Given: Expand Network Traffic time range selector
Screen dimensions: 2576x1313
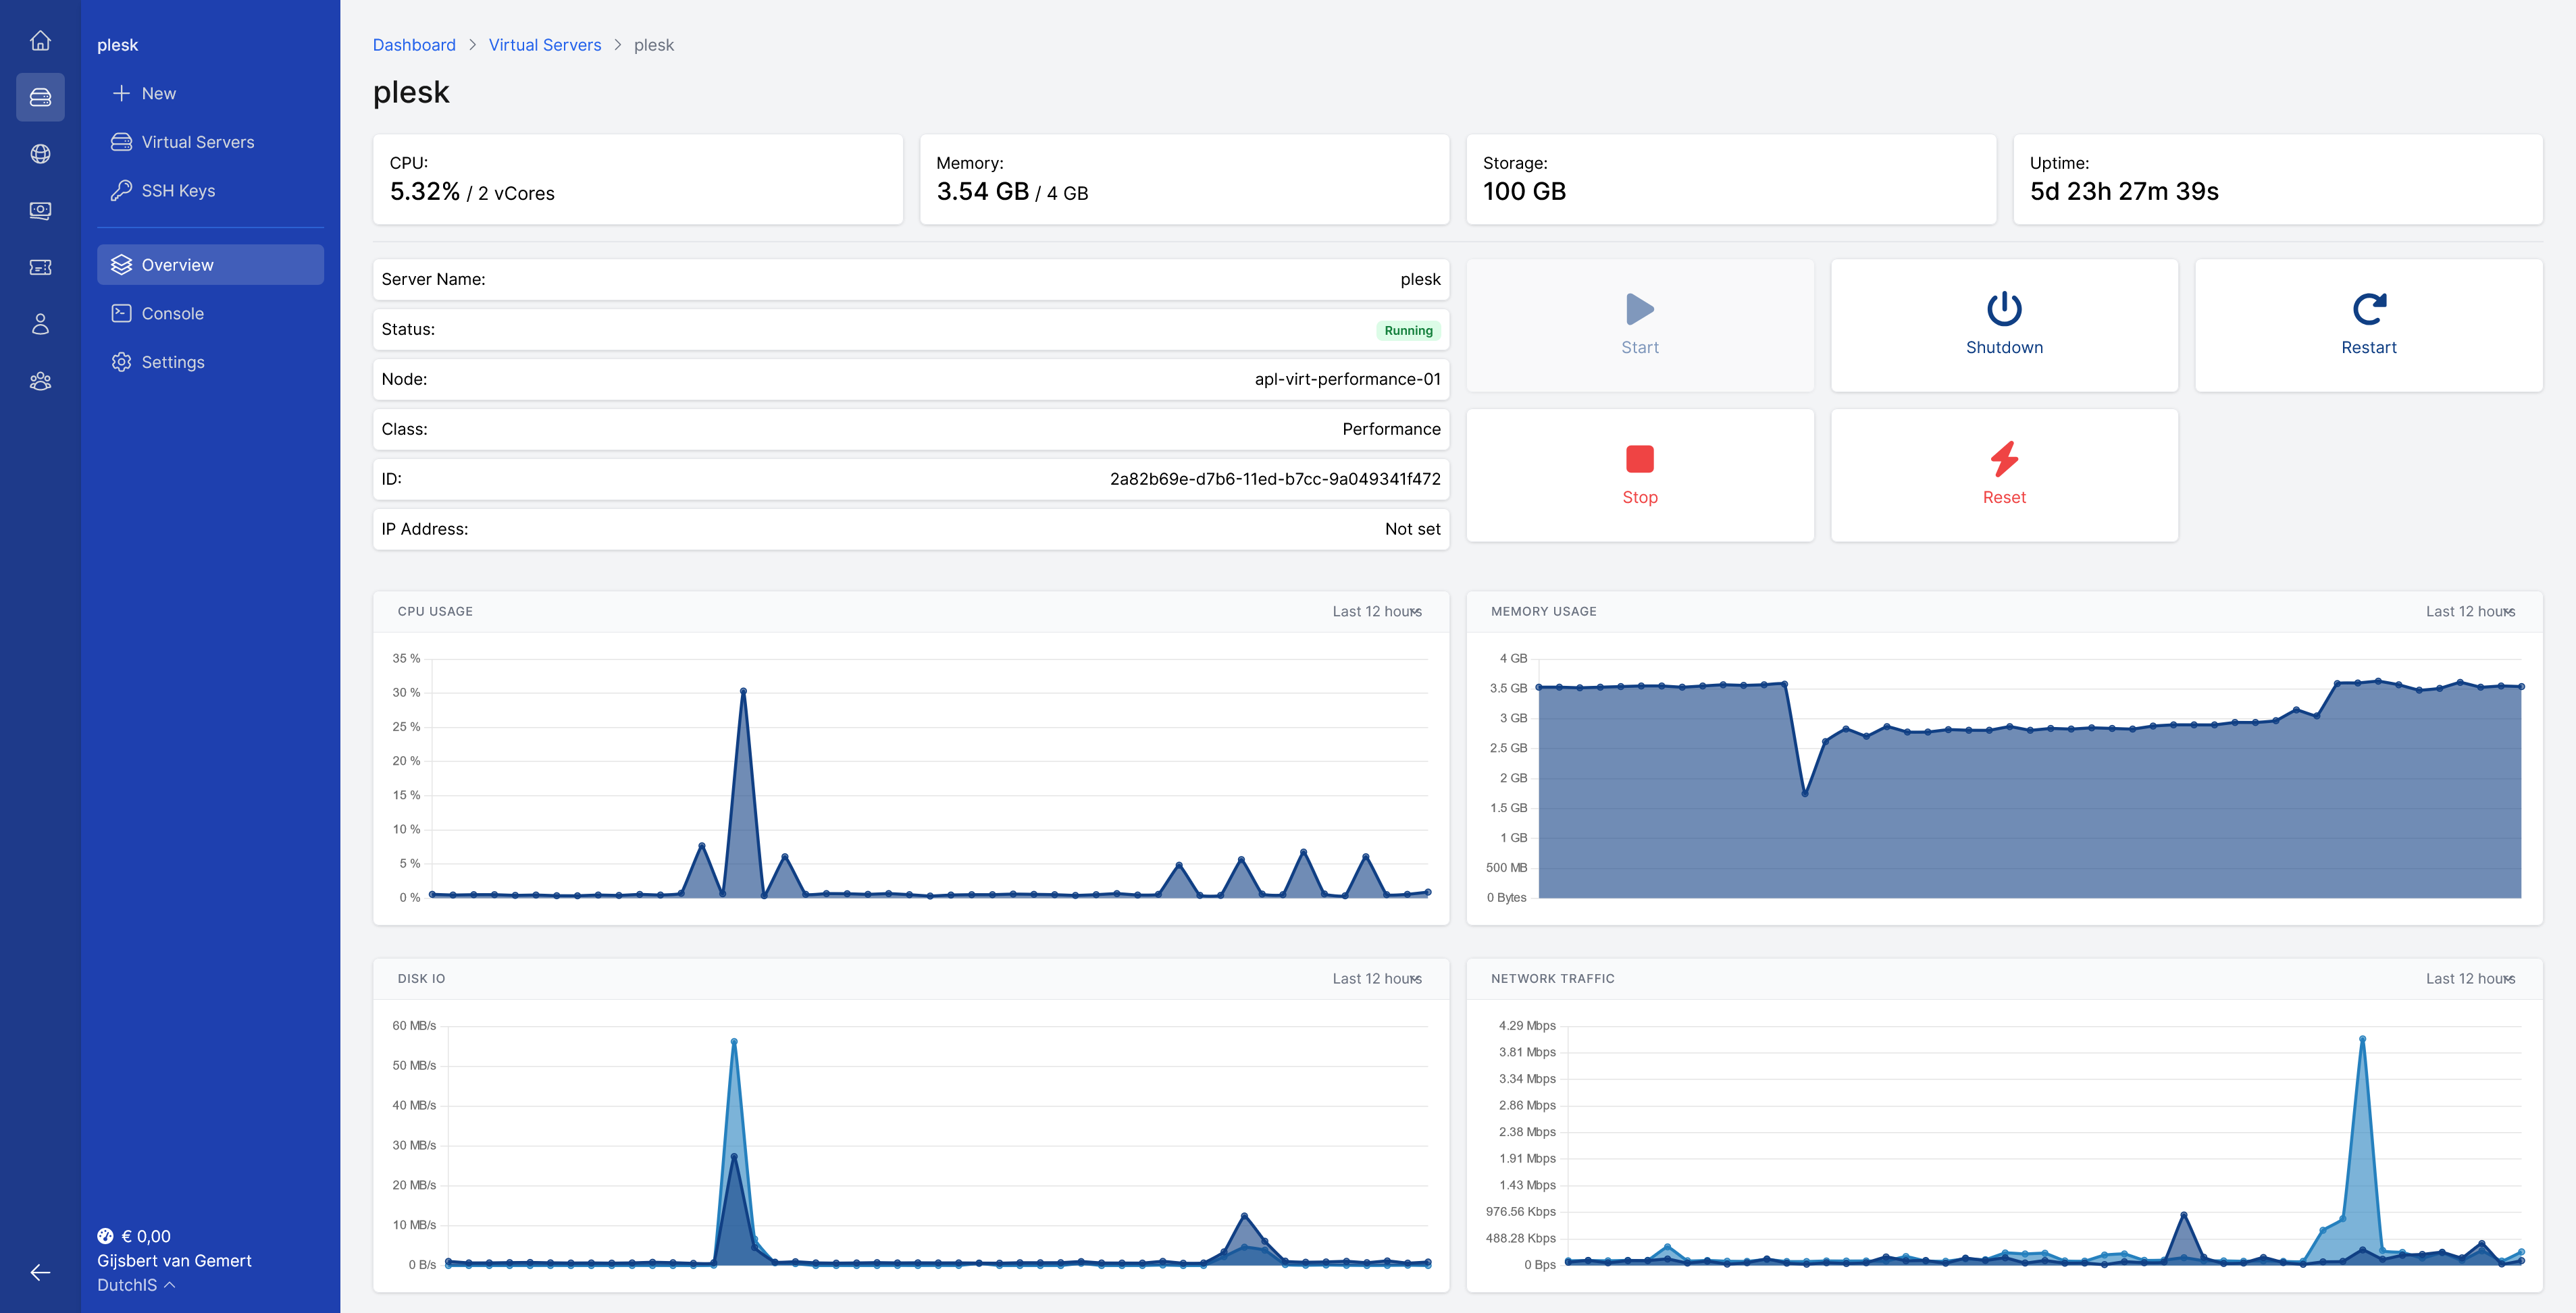Looking at the screenshot, I should (2469, 980).
